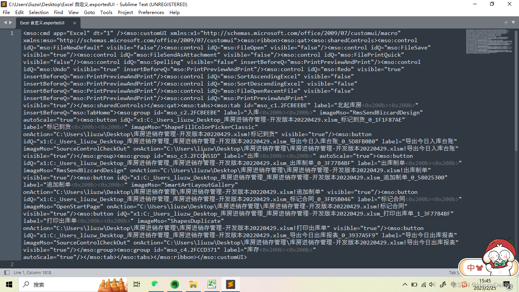The height and width of the screenshot is (292, 519).
Task: Open the Goto menu
Action: 89,12
